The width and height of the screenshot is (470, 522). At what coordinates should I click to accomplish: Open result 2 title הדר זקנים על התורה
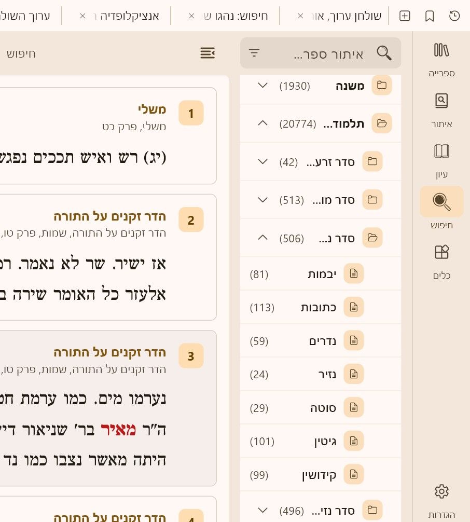(x=110, y=216)
